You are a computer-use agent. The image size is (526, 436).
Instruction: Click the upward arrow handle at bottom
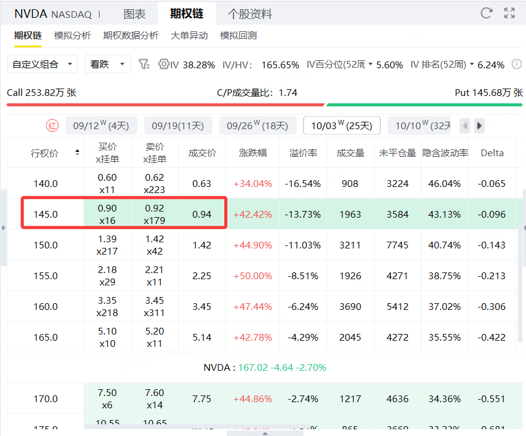click(265, 434)
